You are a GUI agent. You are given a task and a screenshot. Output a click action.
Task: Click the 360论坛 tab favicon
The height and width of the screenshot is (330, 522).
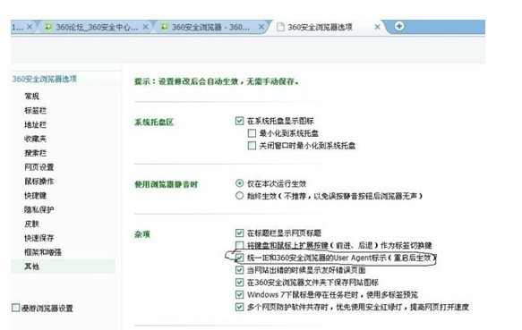pos(48,26)
